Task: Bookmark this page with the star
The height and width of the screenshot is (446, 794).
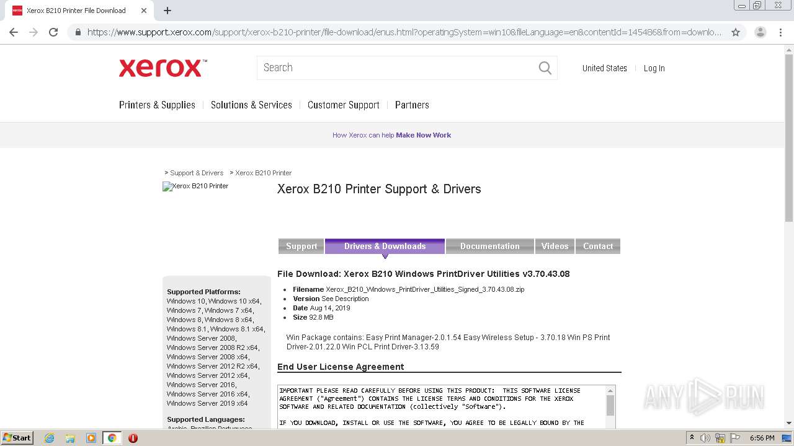Action: (x=736, y=32)
